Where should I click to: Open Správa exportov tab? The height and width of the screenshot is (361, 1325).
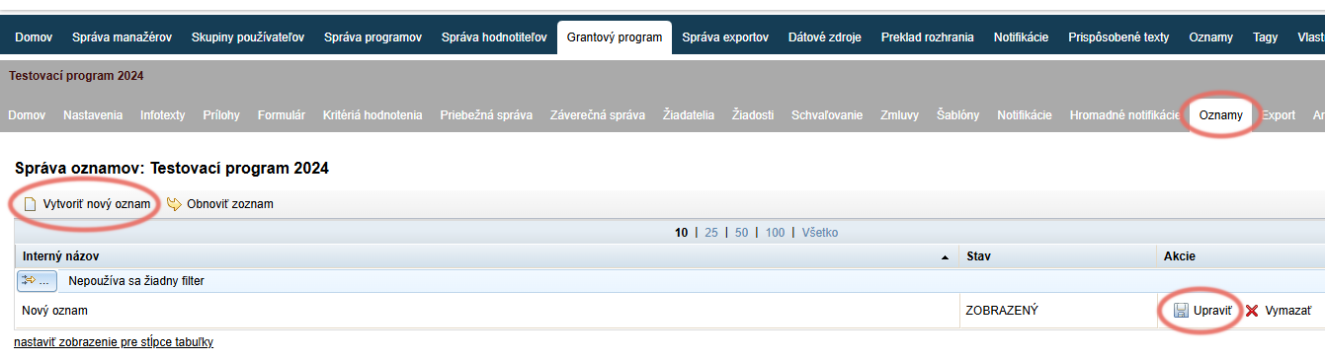[x=725, y=37]
